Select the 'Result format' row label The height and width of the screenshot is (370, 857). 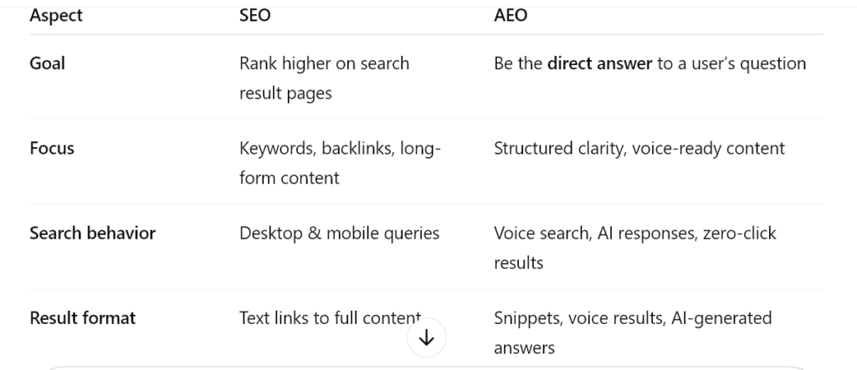coord(83,318)
